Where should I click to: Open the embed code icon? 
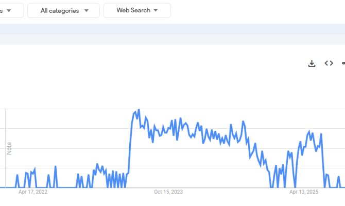click(x=329, y=63)
